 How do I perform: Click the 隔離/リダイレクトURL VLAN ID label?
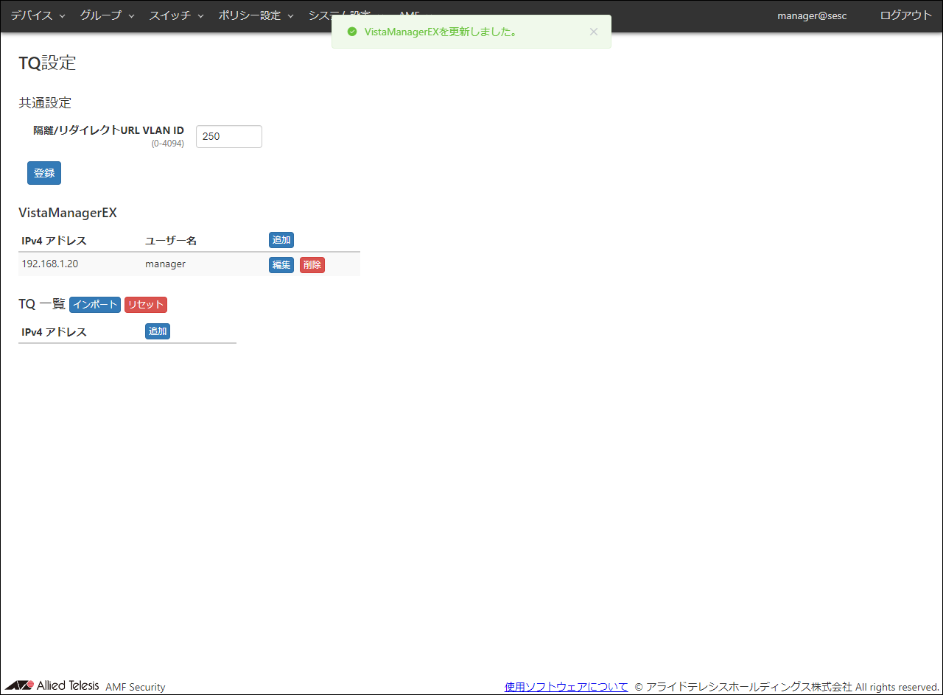click(x=108, y=130)
